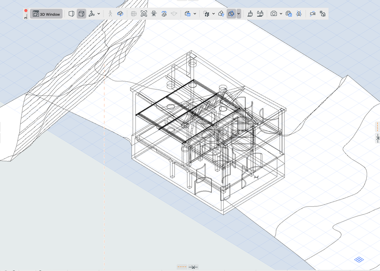
Task: Click the greyed horizontal-flip icon
Action: point(174,14)
